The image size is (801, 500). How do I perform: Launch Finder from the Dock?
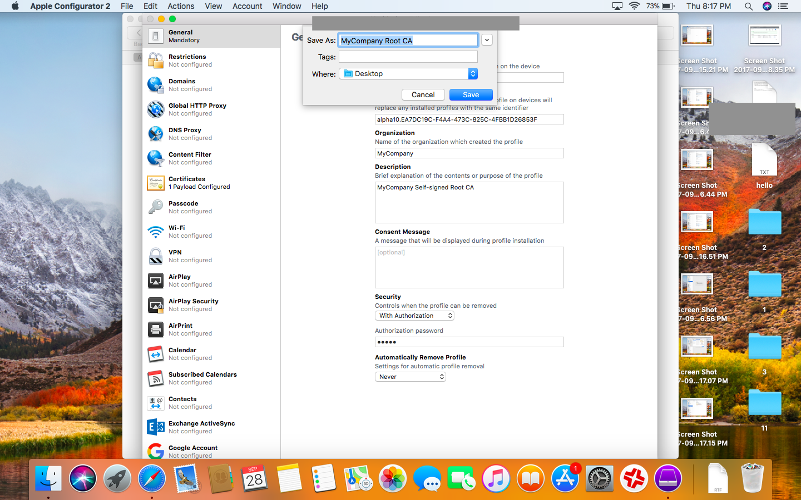point(48,478)
